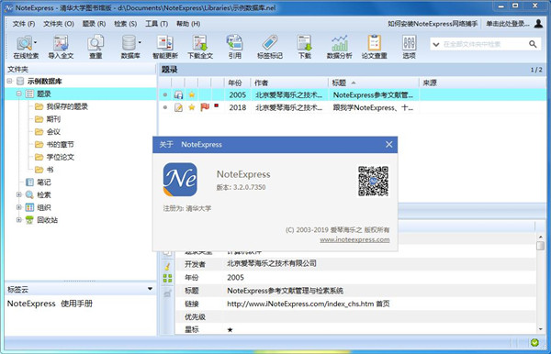
Task: Click the detail pane scroll down arrow
Action: 541,329
